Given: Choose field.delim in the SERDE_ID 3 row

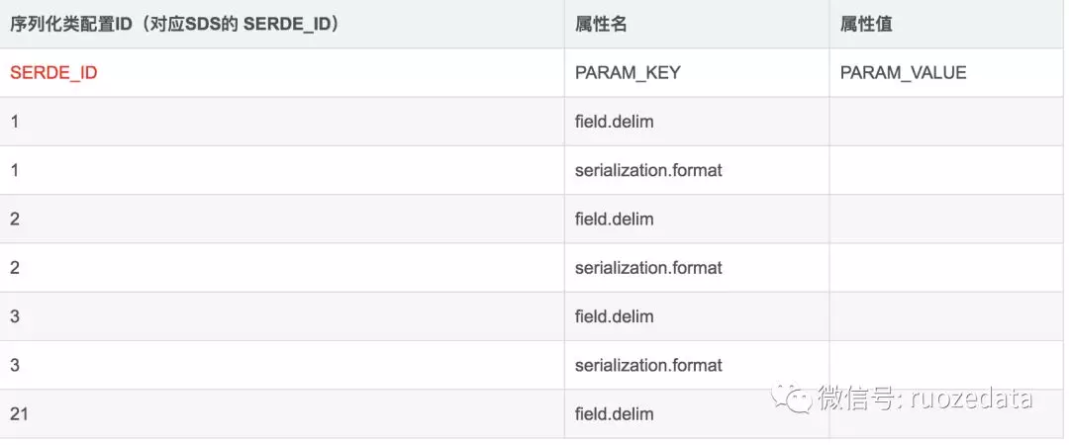Looking at the screenshot, I should point(614,316).
